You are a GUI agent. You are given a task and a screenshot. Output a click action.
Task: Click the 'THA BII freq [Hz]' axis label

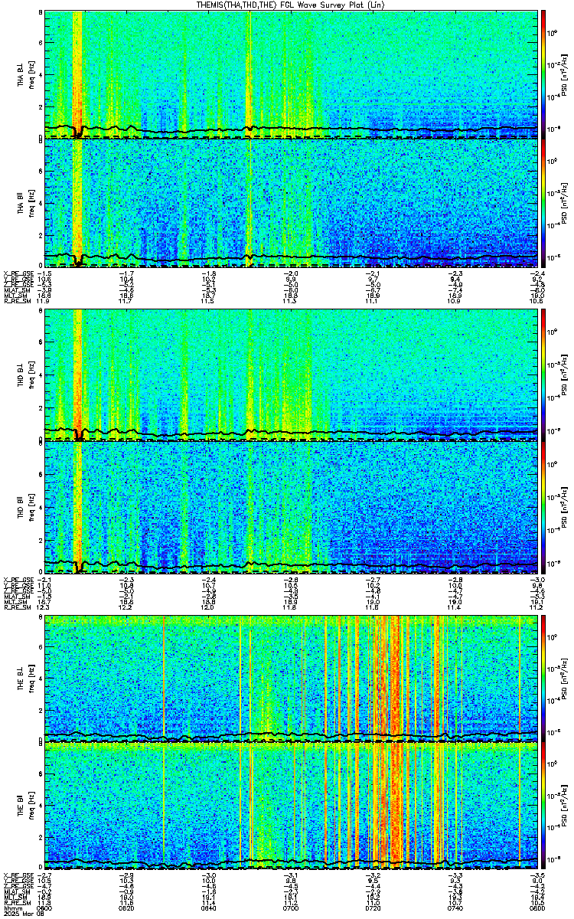pyautogui.click(x=26, y=203)
